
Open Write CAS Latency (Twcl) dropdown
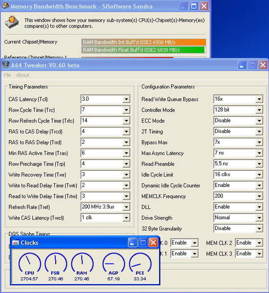pos(126,218)
